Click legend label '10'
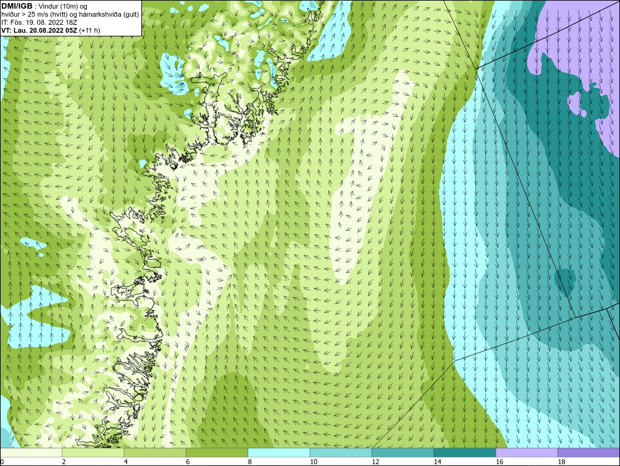The image size is (620, 466). point(313,462)
